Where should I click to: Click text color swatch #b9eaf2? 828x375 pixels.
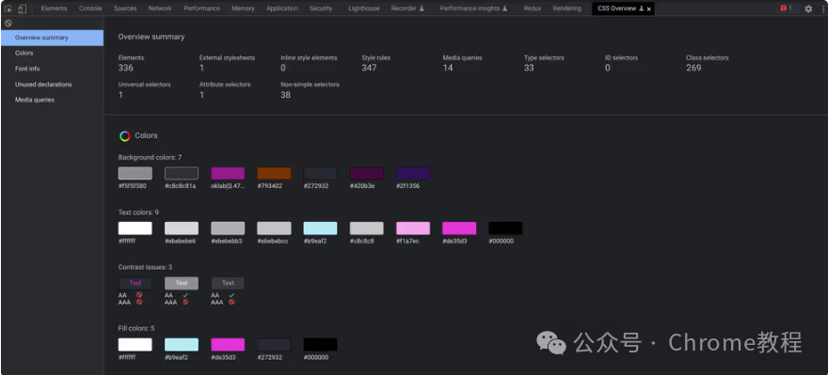pyautogui.click(x=321, y=228)
